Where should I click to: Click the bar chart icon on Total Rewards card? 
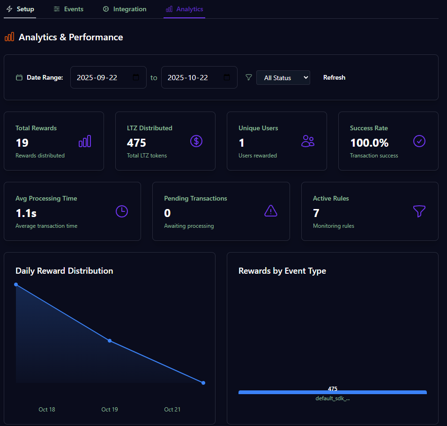(85, 141)
